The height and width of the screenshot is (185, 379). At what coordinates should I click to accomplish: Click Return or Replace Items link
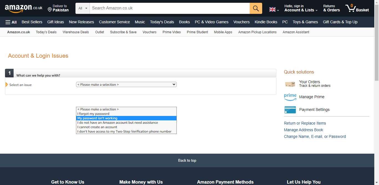305,123
